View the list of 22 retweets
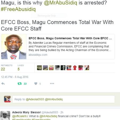This screenshot has height=120, width=120. 7,67
